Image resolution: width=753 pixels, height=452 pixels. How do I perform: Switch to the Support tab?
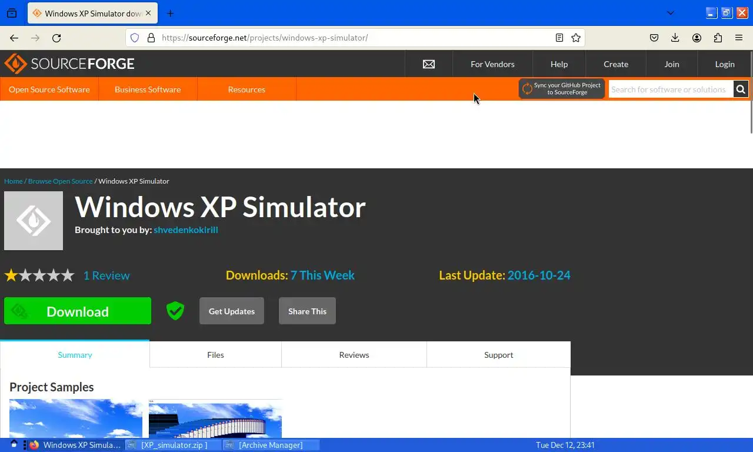tap(499, 354)
